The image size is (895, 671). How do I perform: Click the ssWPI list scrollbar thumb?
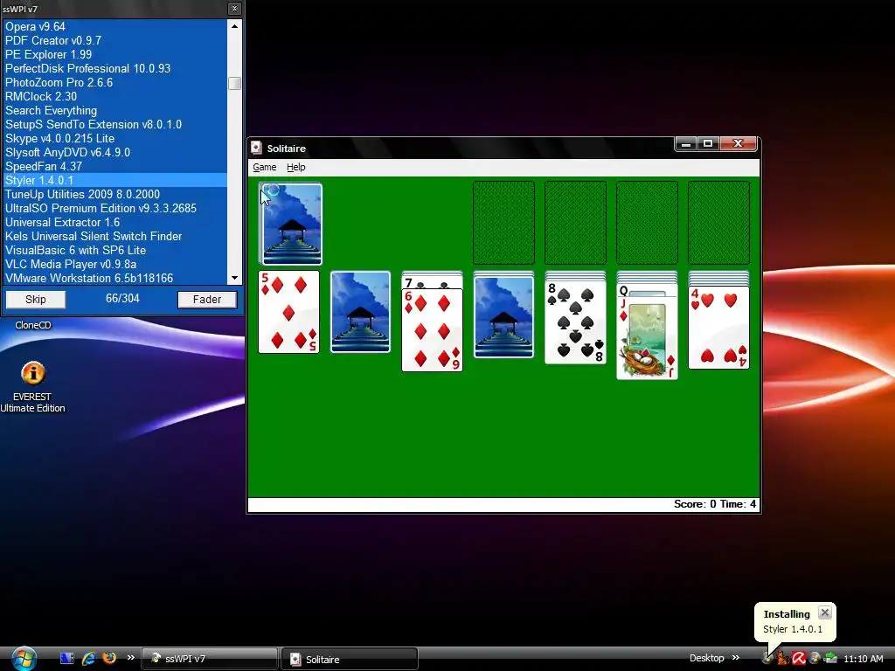pos(234,83)
